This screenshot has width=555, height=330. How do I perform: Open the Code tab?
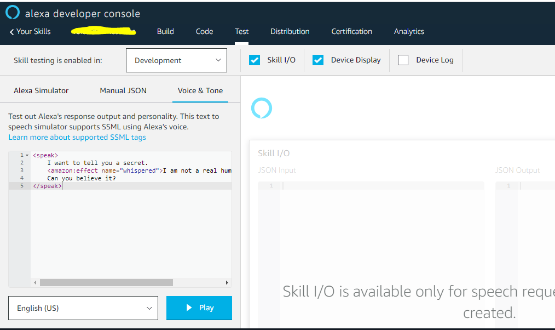pos(204,32)
